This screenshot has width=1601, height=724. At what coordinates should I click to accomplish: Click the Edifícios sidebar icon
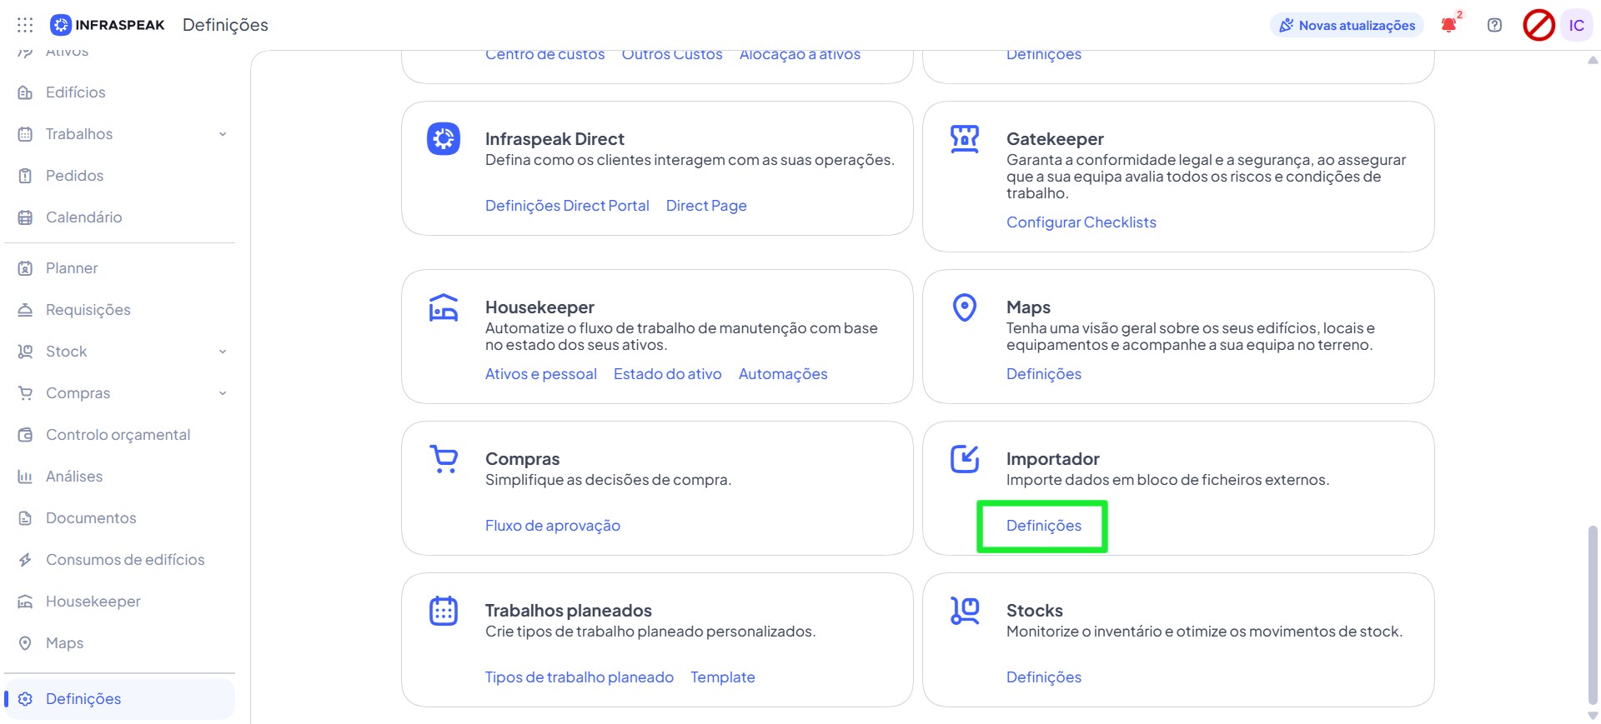(25, 92)
